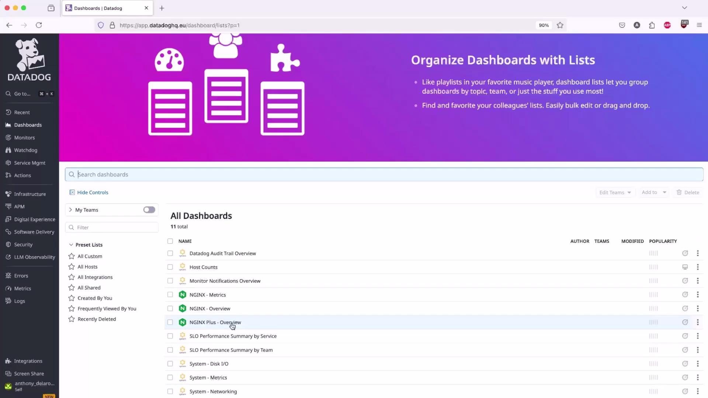Check the NGINX Plus - Overview checkbox
The width and height of the screenshot is (708, 398).
pos(170,322)
